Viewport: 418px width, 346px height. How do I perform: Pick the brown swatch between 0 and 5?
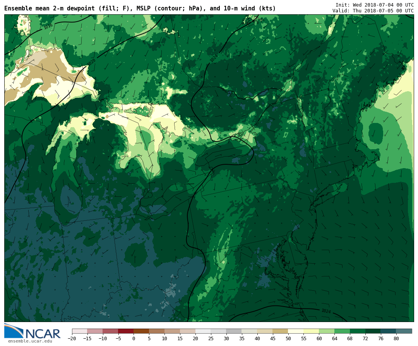142,331
